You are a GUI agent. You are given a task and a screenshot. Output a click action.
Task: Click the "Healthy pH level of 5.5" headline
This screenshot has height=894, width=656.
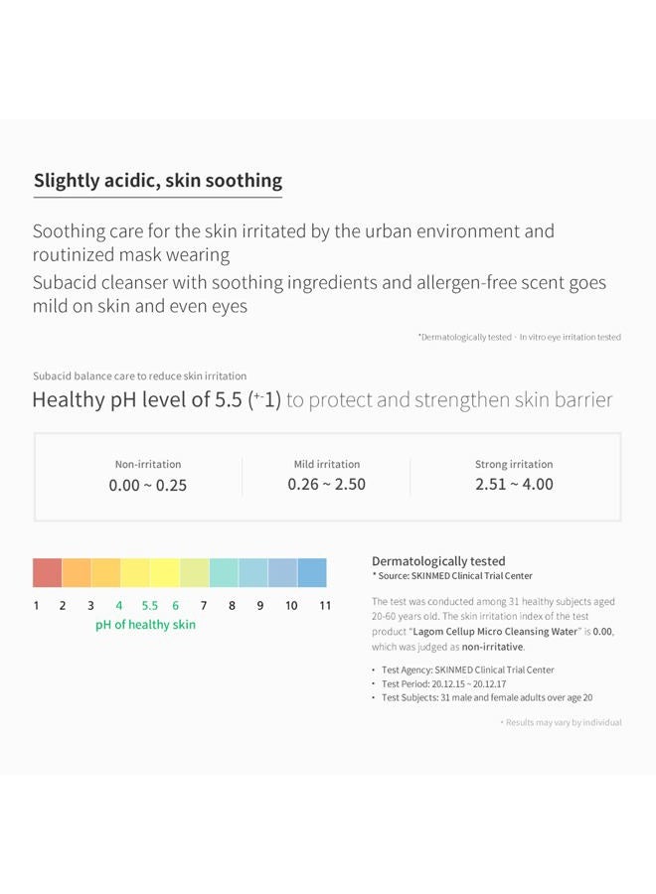[x=156, y=400]
